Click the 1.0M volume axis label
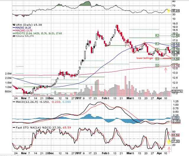Viewport: 189px width, 156px height. pos(8,87)
